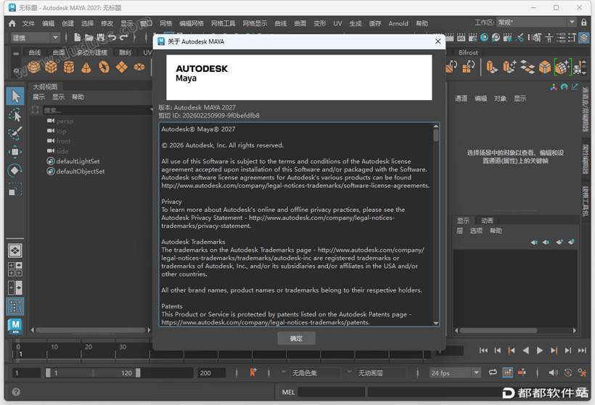Open the 工作区 workspace dropdown
595x405 pixels.
click(x=536, y=22)
